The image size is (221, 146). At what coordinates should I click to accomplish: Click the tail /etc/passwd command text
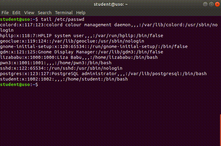(x=63, y=19)
